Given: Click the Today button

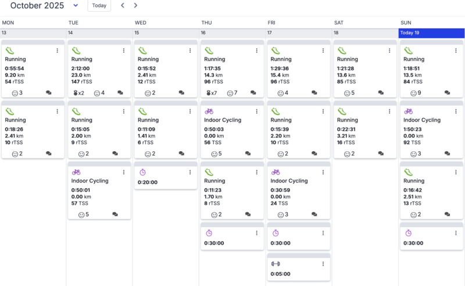Looking at the screenshot, I should click(x=99, y=5).
